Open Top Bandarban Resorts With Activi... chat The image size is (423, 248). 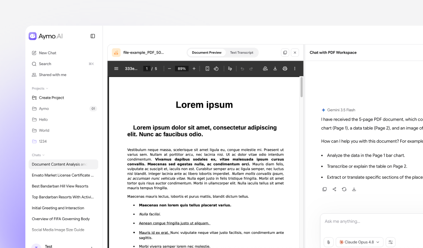(x=63, y=197)
